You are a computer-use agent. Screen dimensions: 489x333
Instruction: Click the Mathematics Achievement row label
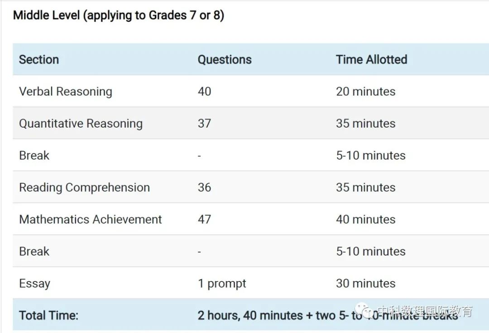(91, 219)
